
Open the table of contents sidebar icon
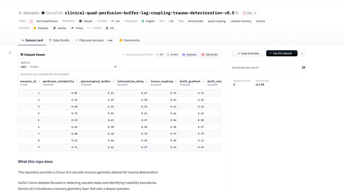point(10,53)
